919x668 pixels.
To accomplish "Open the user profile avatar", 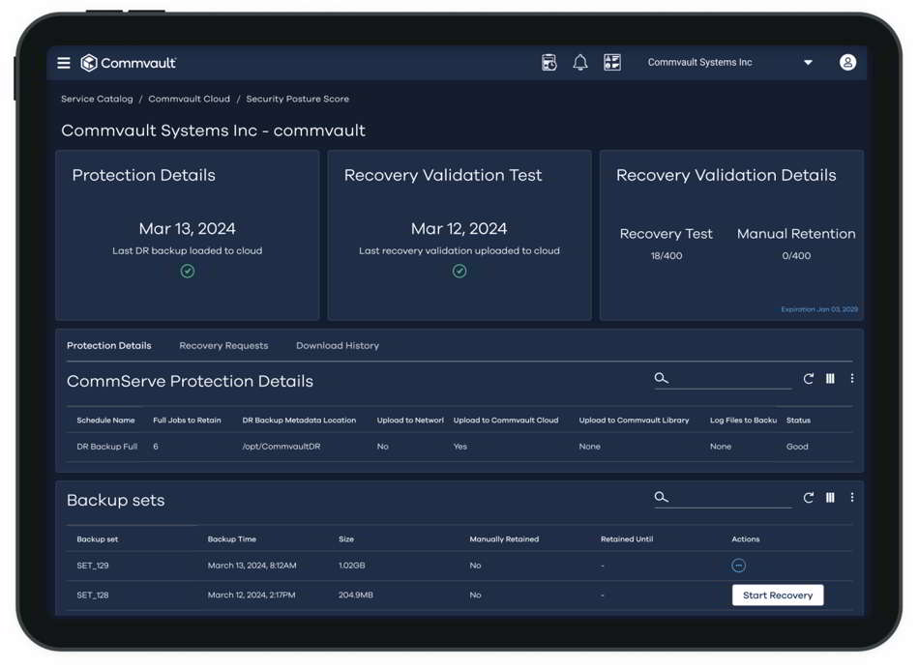I will [x=847, y=62].
